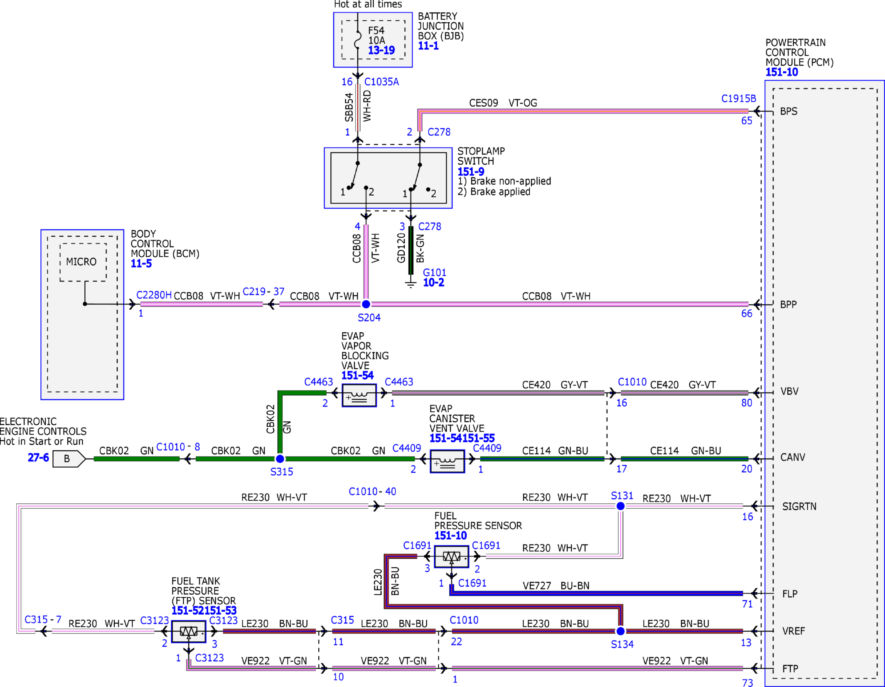Click the PCM pin number 71
The image size is (885, 687).
[747, 604]
